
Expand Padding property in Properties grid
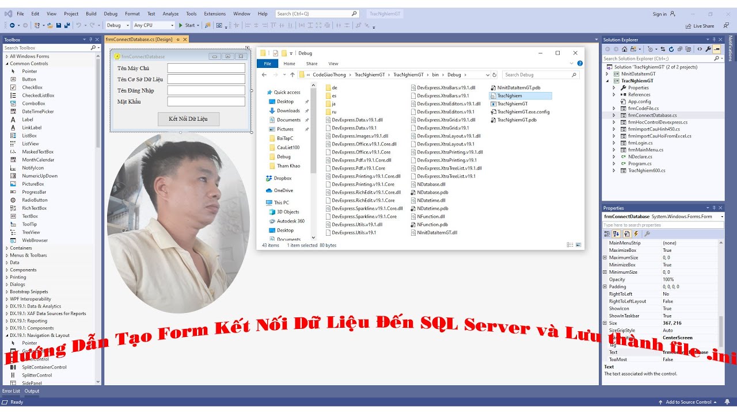pyautogui.click(x=605, y=286)
